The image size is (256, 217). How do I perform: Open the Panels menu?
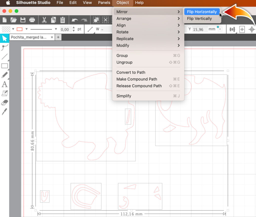click(x=104, y=3)
